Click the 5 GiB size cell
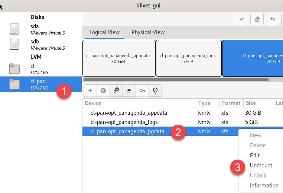This screenshot has height=193, width=283. tap(251, 122)
